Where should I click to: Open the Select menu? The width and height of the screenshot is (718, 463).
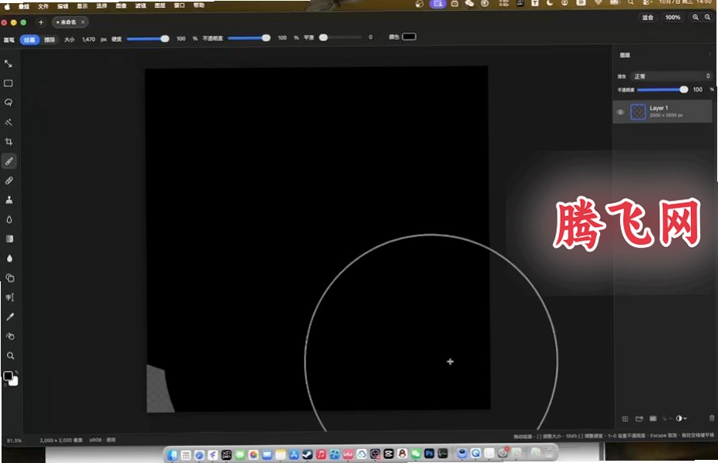[x=102, y=6]
